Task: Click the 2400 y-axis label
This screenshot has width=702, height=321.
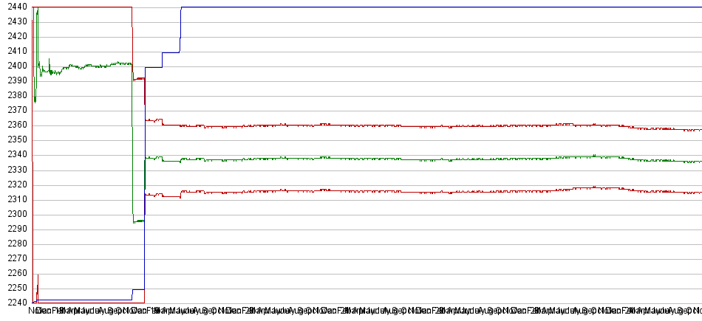Action: pyautogui.click(x=14, y=66)
